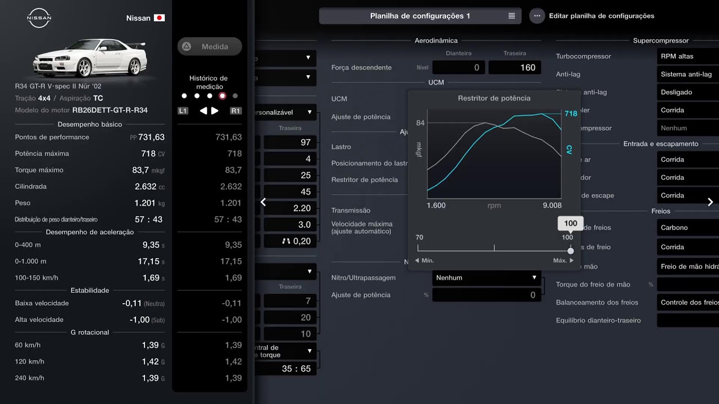Click the L1 shoulder button icon
The width and height of the screenshot is (719, 404).
click(183, 111)
